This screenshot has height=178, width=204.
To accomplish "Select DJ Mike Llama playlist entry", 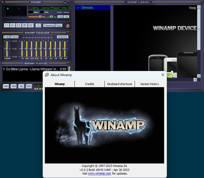I will pos(31,69).
